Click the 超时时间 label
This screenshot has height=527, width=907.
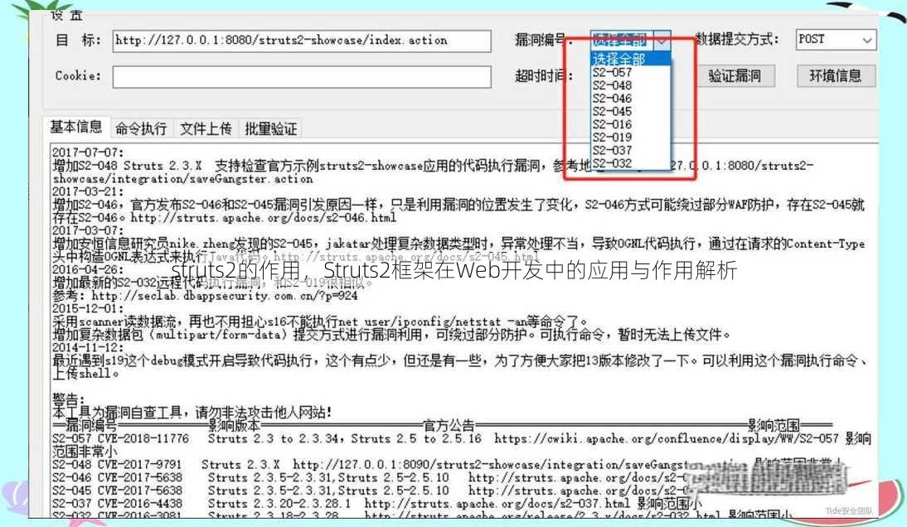[x=543, y=75]
